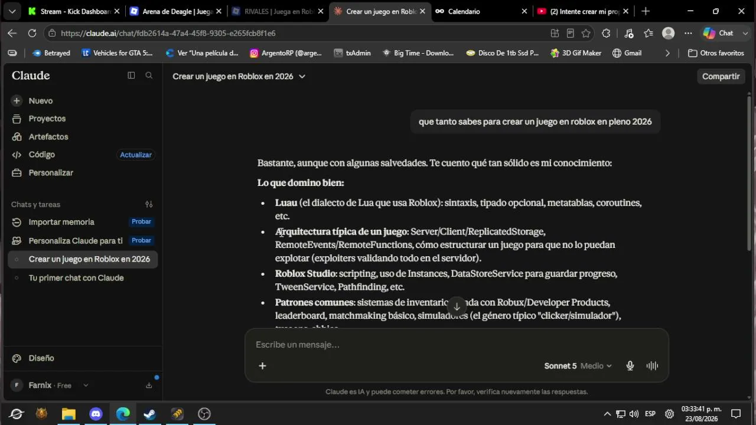The width and height of the screenshot is (756, 425).
Task: Show more bookmarks chevron
Action: click(x=667, y=53)
